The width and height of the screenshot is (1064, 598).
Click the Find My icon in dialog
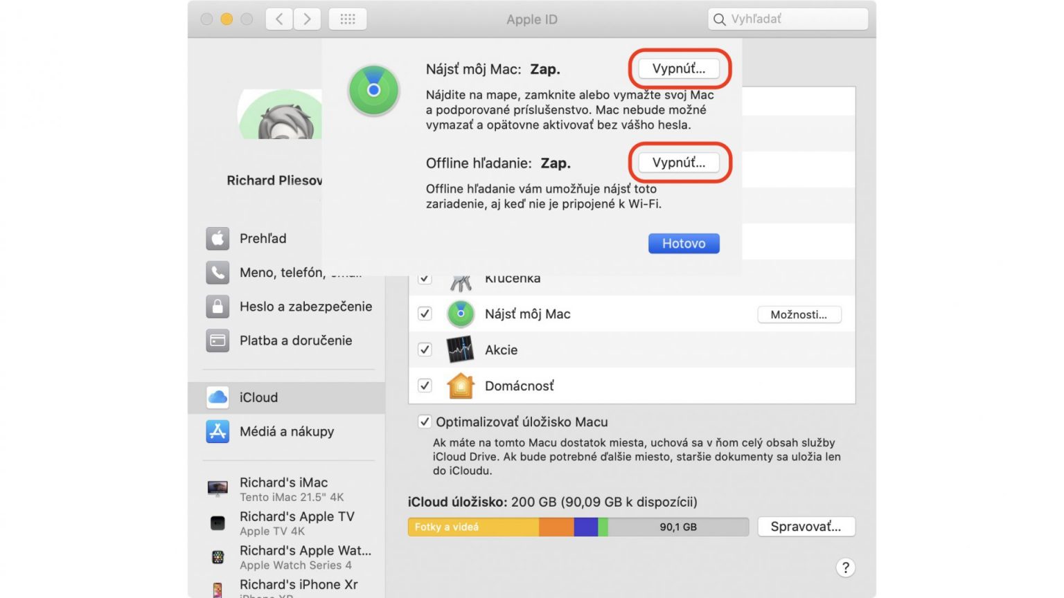coord(373,90)
